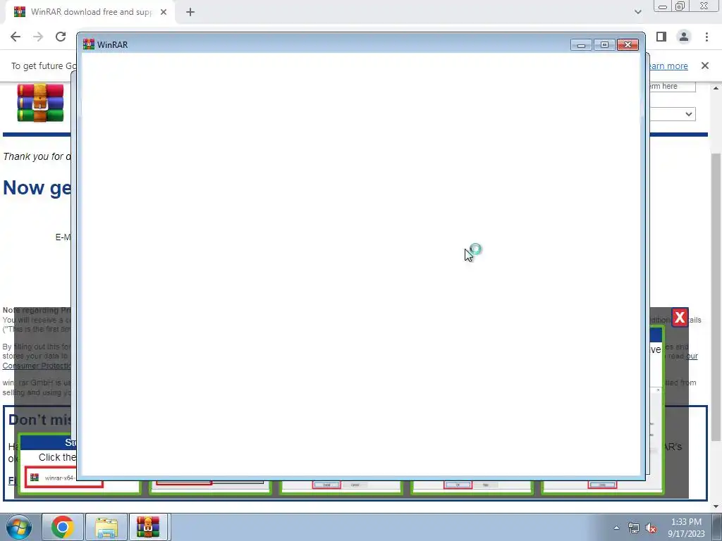The width and height of the screenshot is (722, 541).
Task: Reload the current Chrome page
Action: point(61,37)
